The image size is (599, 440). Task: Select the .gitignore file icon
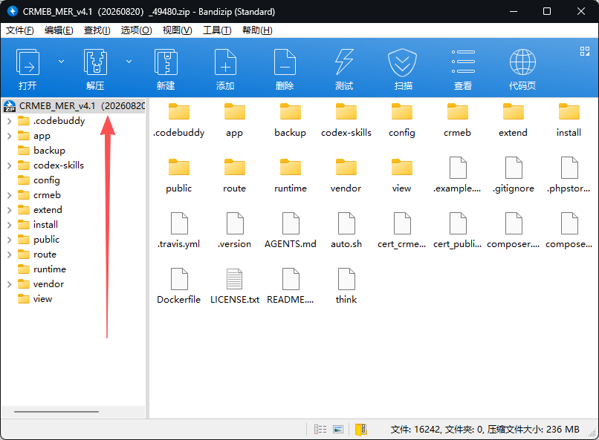514,168
